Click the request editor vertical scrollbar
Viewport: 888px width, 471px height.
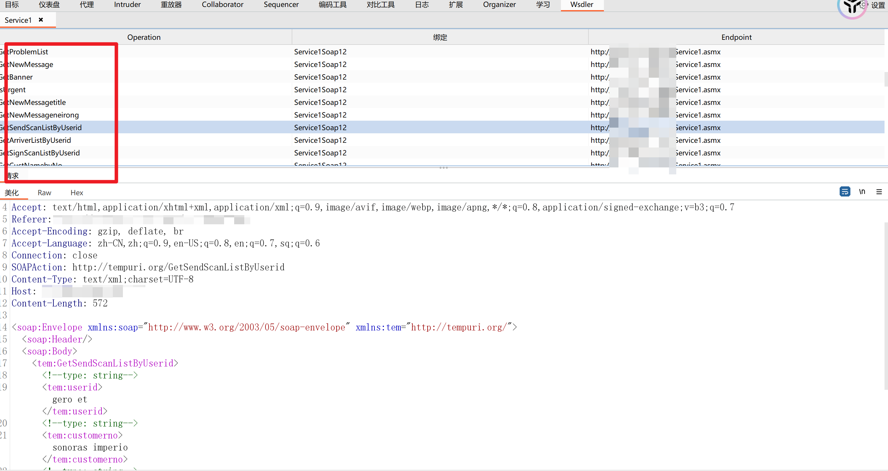point(886,306)
